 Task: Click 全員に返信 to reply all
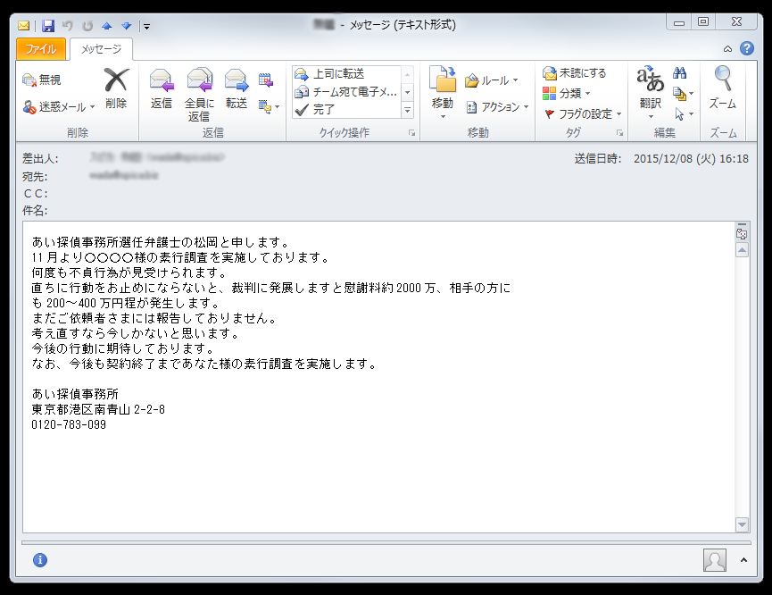tap(199, 93)
